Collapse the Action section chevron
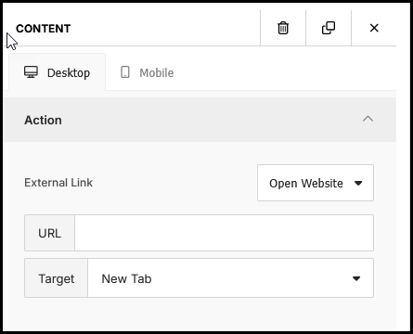This screenshot has height=334, width=413. click(368, 119)
